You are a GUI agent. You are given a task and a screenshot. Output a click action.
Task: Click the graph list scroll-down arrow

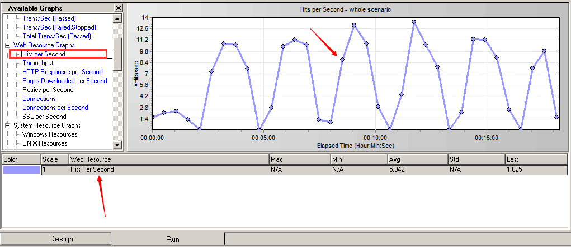[x=117, y=144]
